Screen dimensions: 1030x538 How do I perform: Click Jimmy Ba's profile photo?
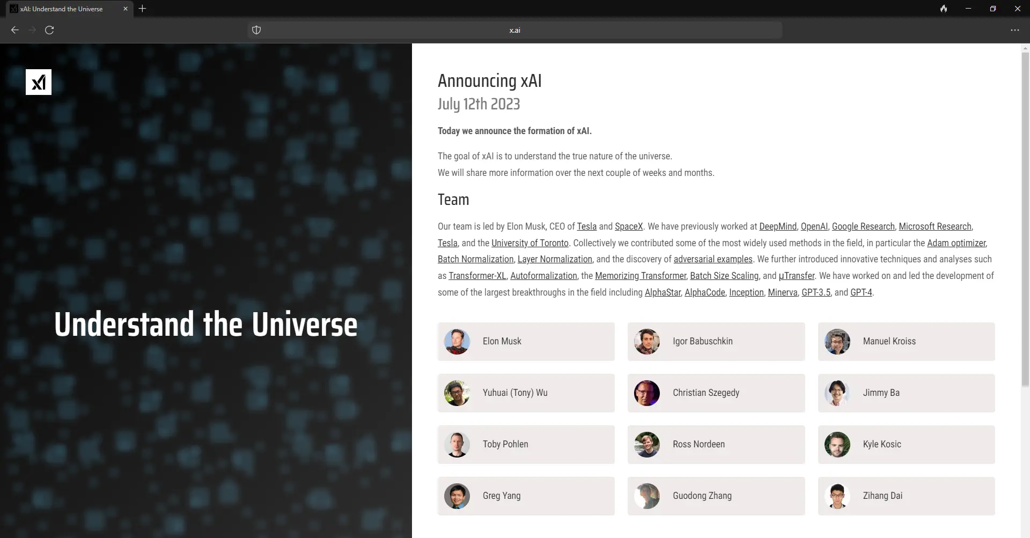coord(837,393)
